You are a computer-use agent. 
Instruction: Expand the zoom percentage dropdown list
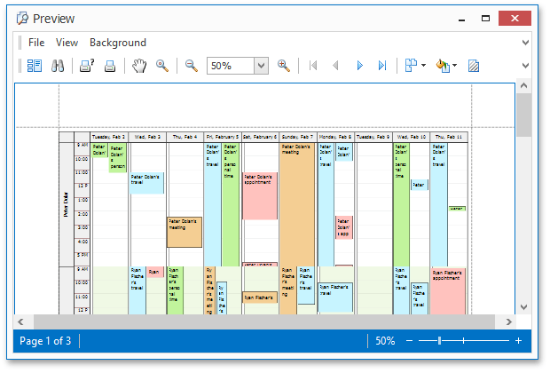(261, 66)
